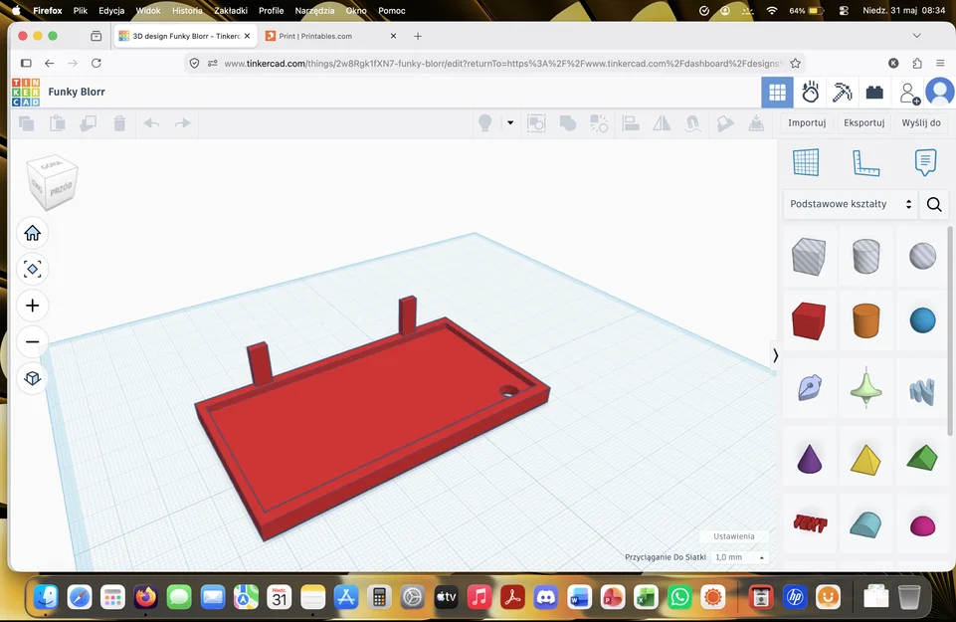956x622 pixels.
Task: Reload the page
Action: tap(96, 64)
